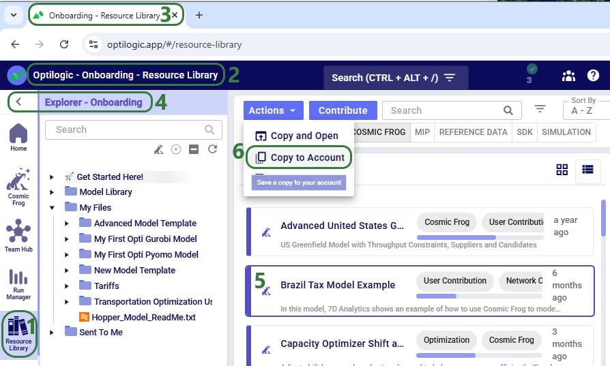Click the magnifier in Resource Library search
Image resolution: width=610 pixels, height=366 pixels.
508,110
